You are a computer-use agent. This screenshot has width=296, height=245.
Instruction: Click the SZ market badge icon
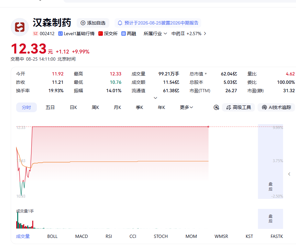click(x=35, y=34)
